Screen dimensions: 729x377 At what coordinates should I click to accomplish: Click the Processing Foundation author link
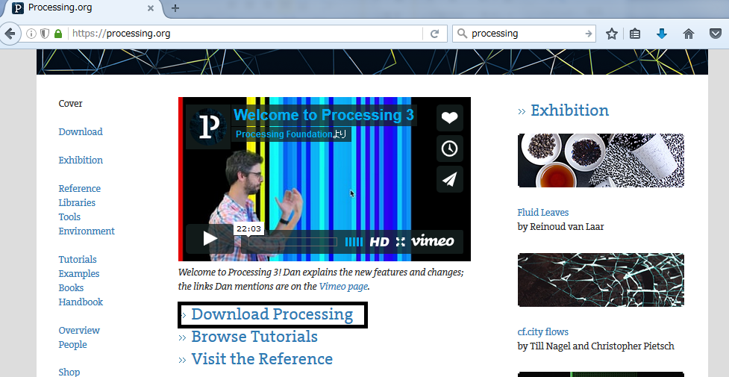pyautogui.click(x=284, y=134)
